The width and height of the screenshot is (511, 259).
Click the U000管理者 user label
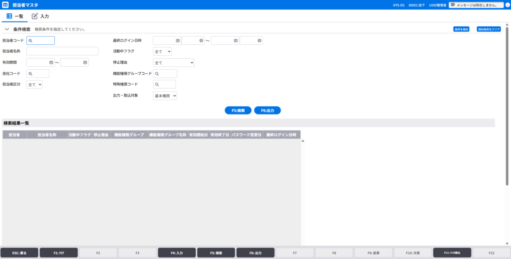(x=438, y=5)
